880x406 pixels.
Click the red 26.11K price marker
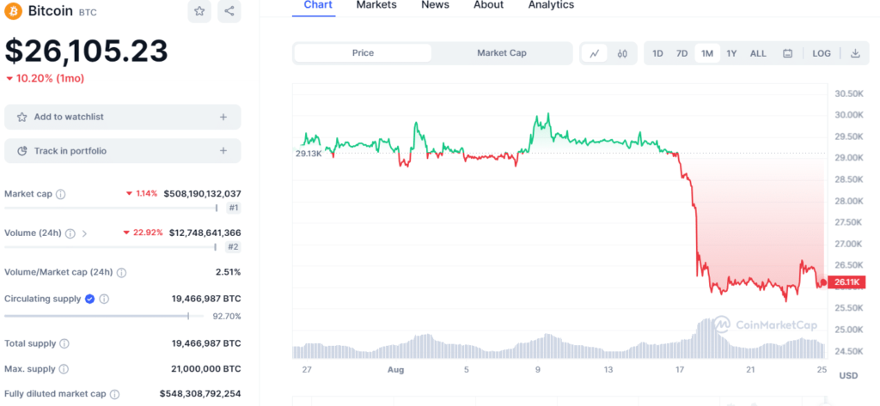tap(848, 282)
